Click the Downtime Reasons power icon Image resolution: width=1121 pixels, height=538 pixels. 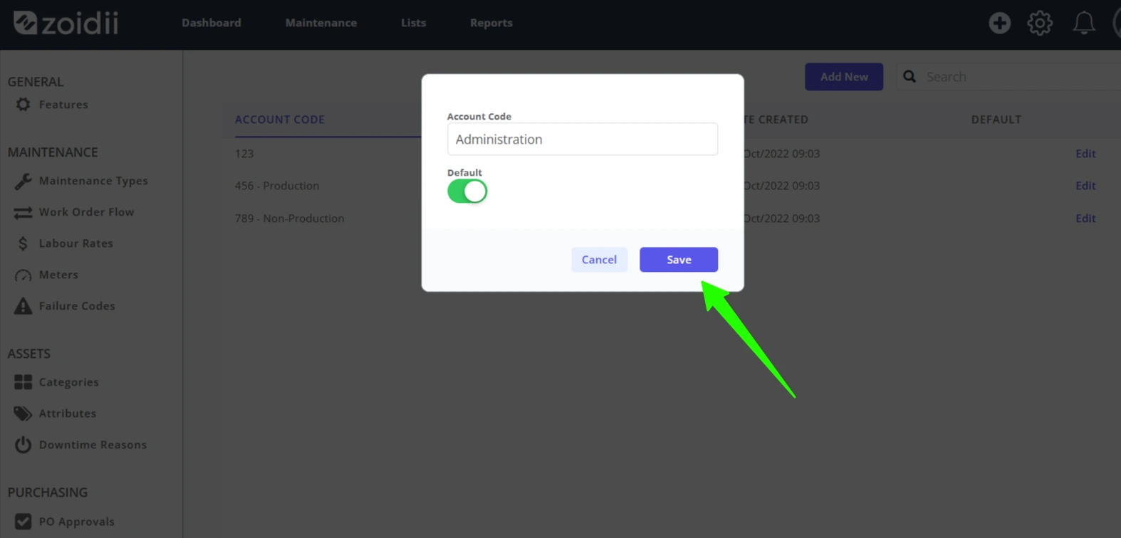[23, 445]
